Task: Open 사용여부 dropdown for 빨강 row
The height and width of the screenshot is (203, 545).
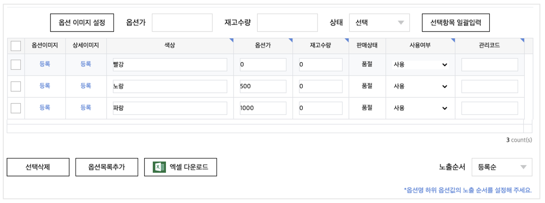Action: click(420, 65)
